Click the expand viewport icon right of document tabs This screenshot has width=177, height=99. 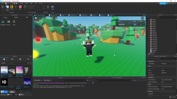tap(144, 15)
